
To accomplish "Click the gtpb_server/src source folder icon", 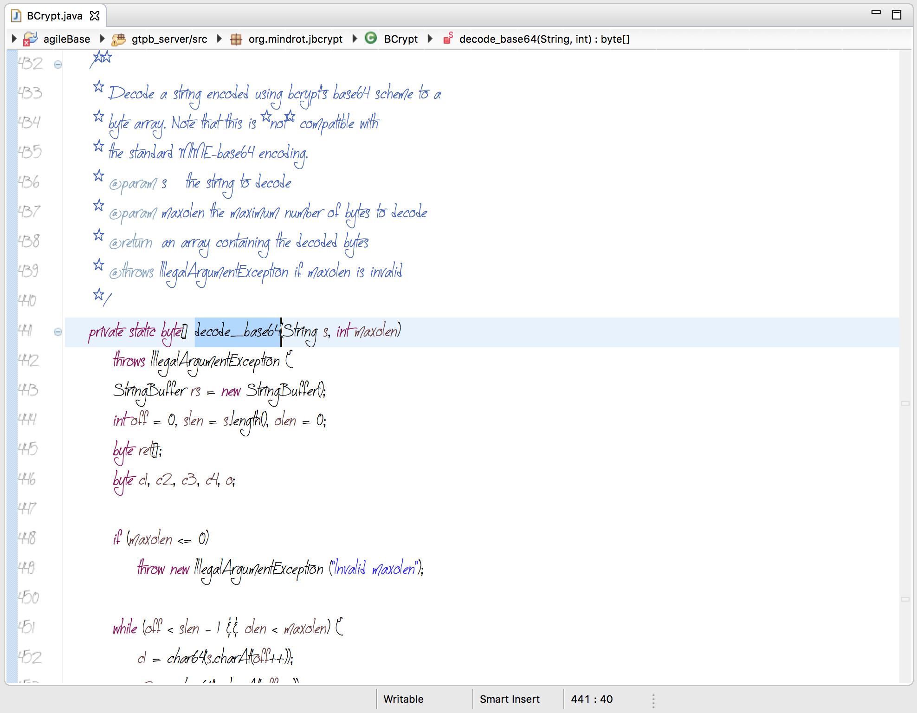I will (x=119, y=39).
